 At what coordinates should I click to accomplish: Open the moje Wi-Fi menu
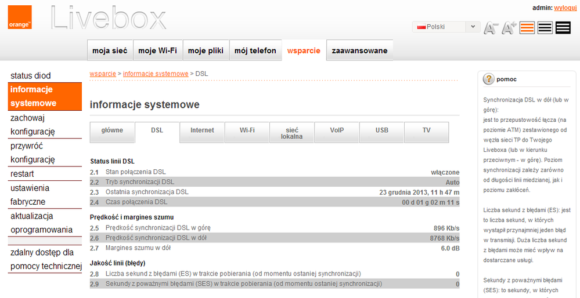click(x=158, y=50)
